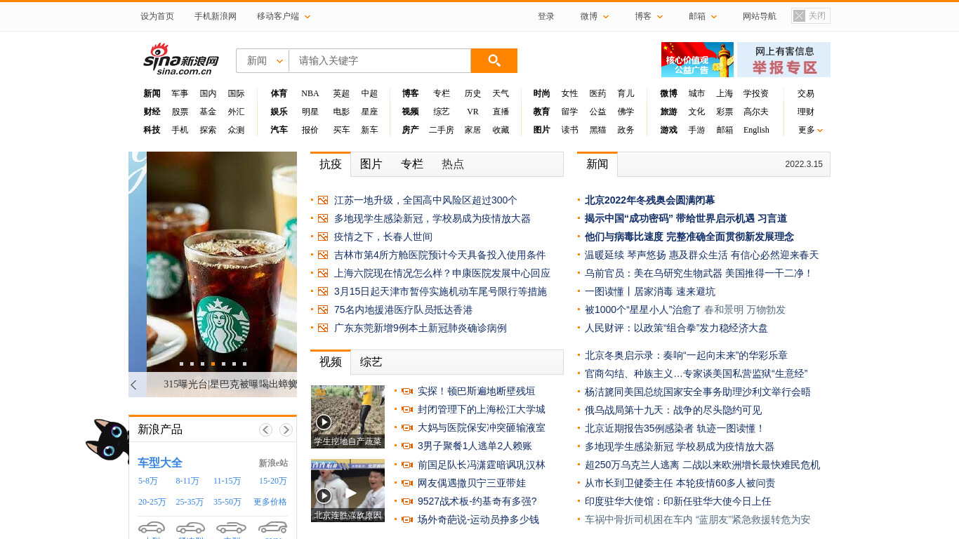Click image icon beside 75名内地援港医疗队员

tap(323, 310)
